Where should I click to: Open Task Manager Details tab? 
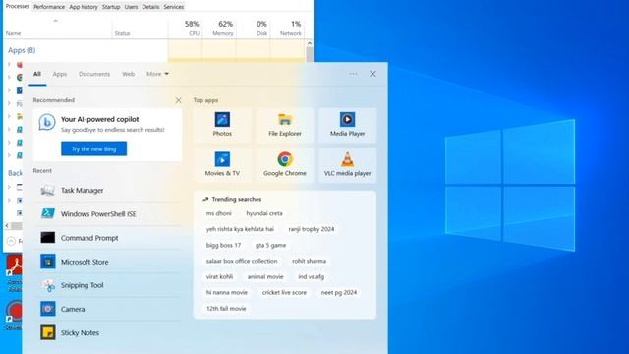click(x=150, y=7)
